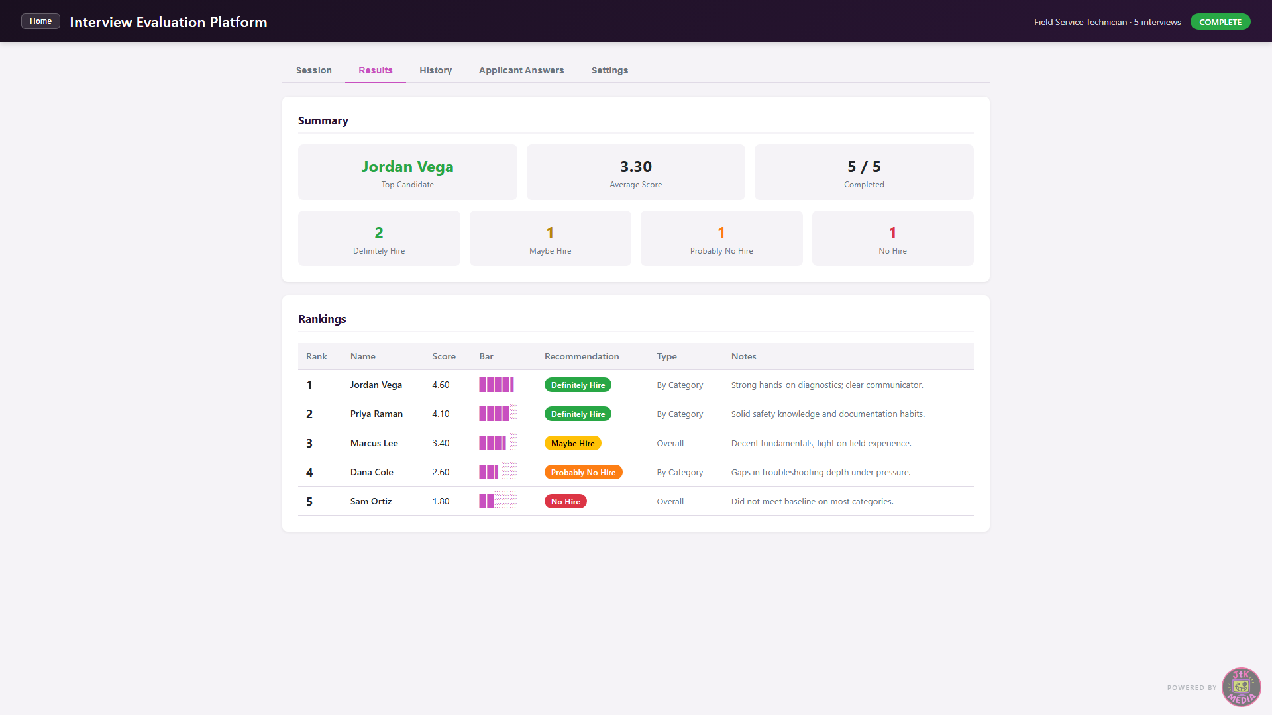The image size is (1272, 715).
Task: Switch to the Session tab
Action: coord(313,70)
